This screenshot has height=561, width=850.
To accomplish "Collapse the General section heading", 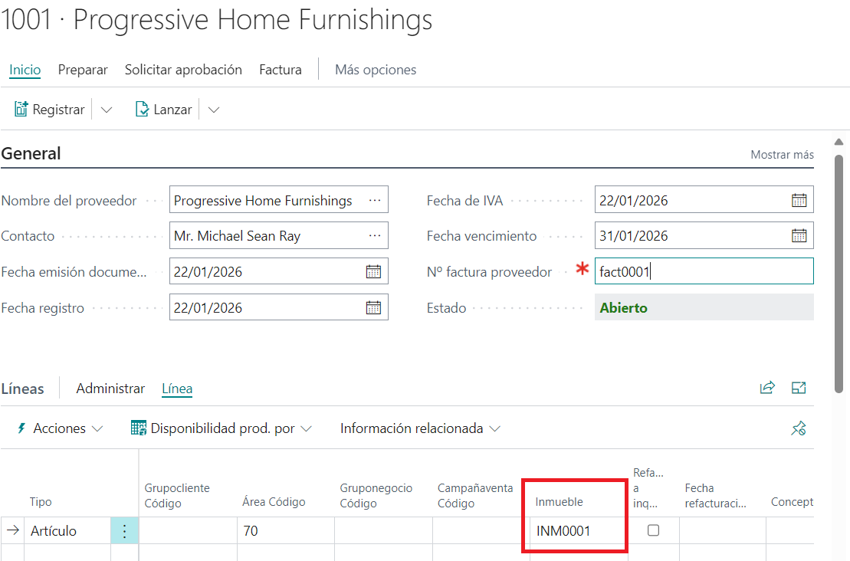I will tap(31, 153).
